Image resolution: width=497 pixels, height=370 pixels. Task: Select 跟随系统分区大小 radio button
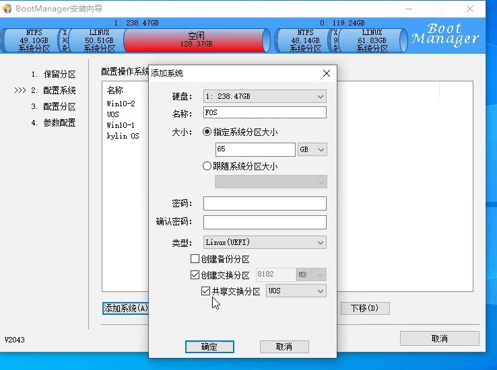pos(207,166)
